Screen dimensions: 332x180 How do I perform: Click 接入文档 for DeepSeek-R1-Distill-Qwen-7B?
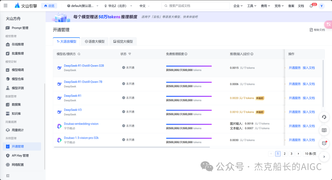pos(309,84)
